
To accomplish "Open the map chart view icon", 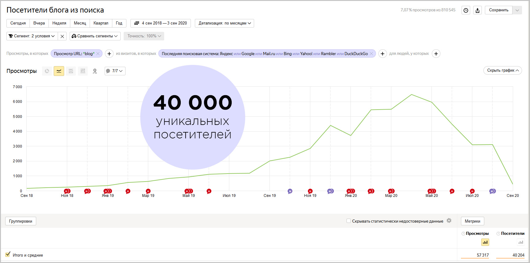I will coord(95,71).
